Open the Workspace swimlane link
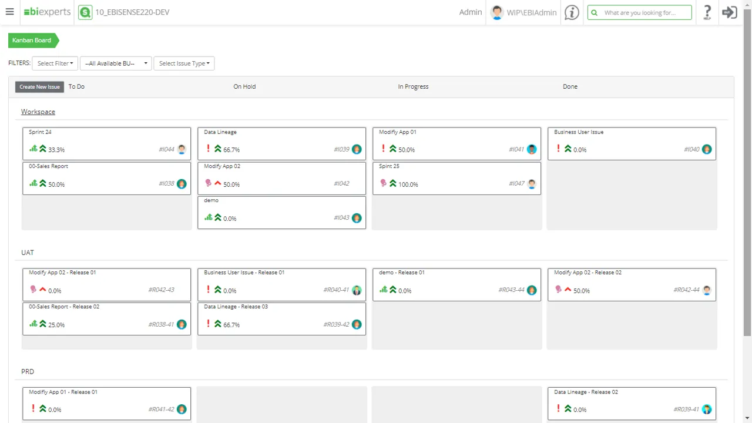 (x=38, y=112)
